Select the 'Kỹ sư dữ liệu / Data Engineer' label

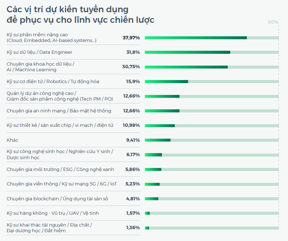coord(40,52)
